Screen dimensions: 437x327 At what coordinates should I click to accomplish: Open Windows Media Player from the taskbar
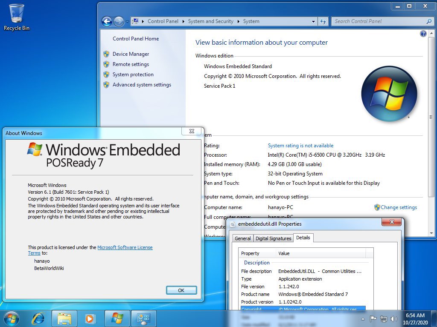(x=90, y=318)
